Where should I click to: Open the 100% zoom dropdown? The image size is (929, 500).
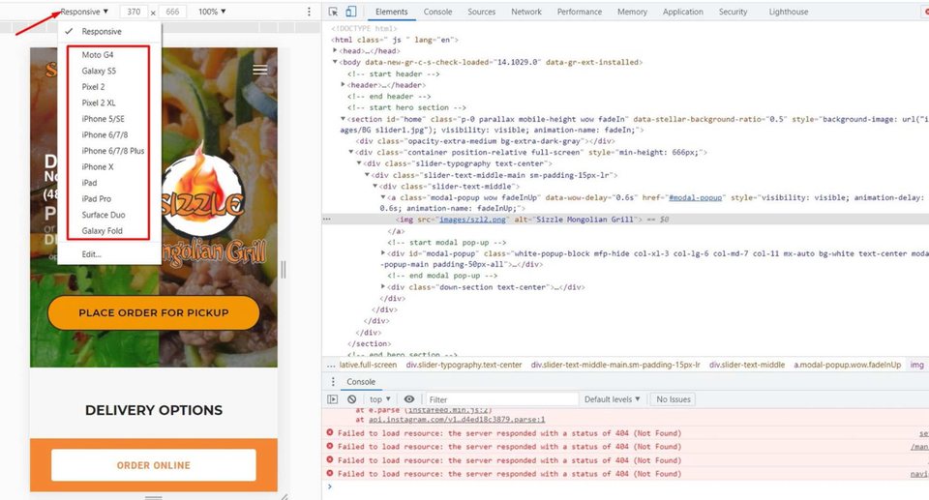[212, 12]
